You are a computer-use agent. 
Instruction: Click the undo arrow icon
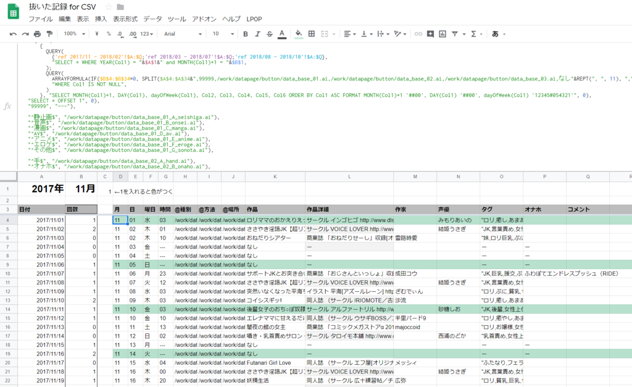point(13,34)
